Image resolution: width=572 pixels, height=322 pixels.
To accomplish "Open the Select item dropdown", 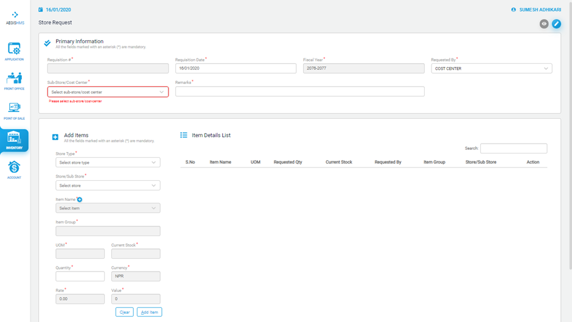I will click(108, 208).
